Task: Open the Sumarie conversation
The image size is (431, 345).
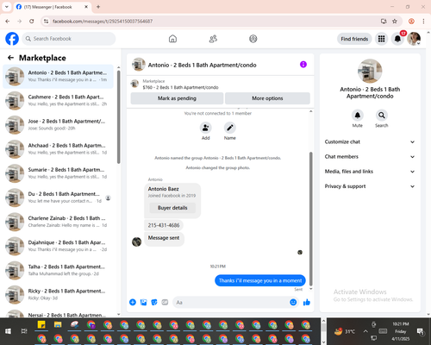Action: click(x=58, y=173)
